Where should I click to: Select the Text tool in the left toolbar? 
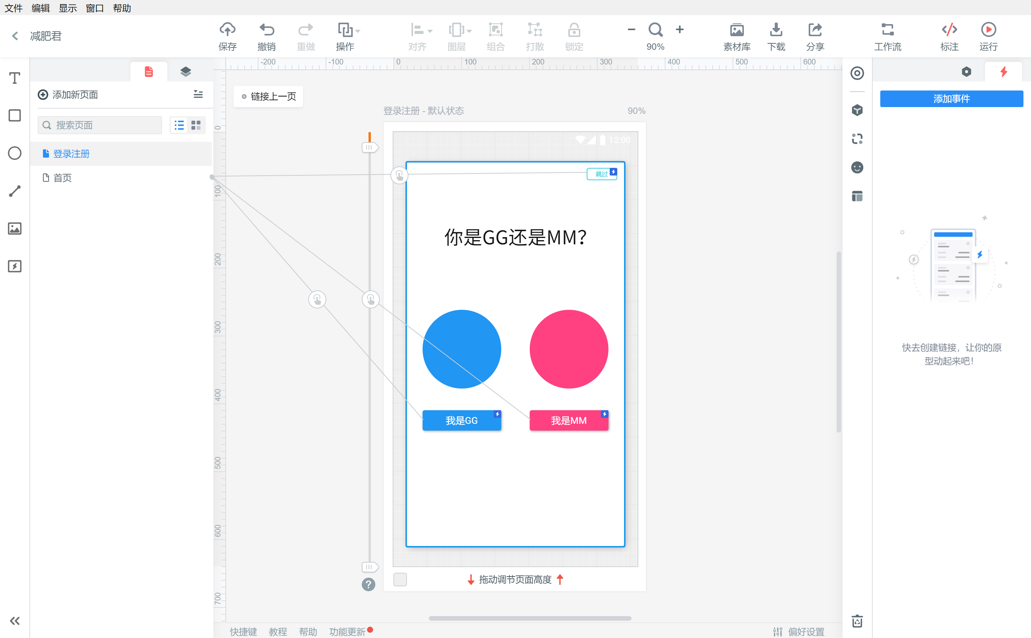point(14,78)
